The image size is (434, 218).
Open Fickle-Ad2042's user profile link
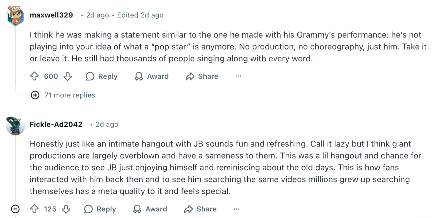click(56, 124)
